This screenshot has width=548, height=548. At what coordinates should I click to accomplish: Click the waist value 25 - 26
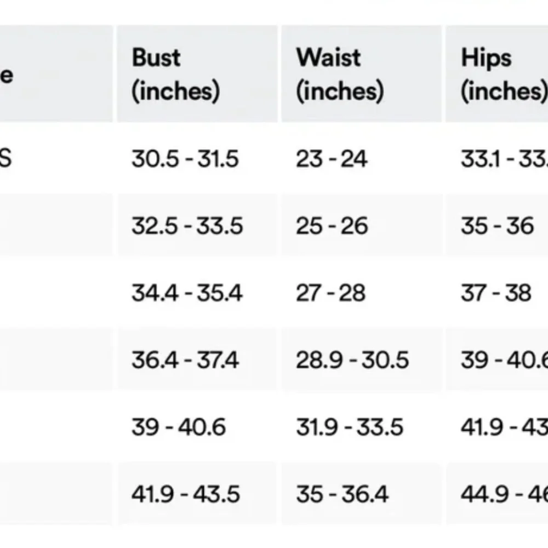tap(332, 226)
